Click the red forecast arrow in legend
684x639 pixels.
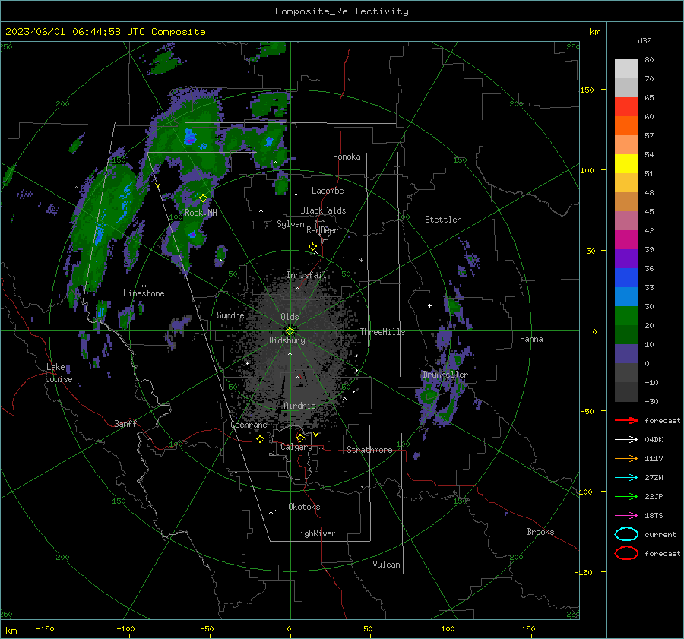626,420
